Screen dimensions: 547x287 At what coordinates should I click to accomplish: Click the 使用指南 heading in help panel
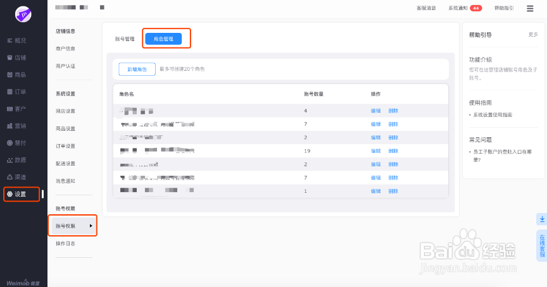pyautogui.click(x=481, y=103)
